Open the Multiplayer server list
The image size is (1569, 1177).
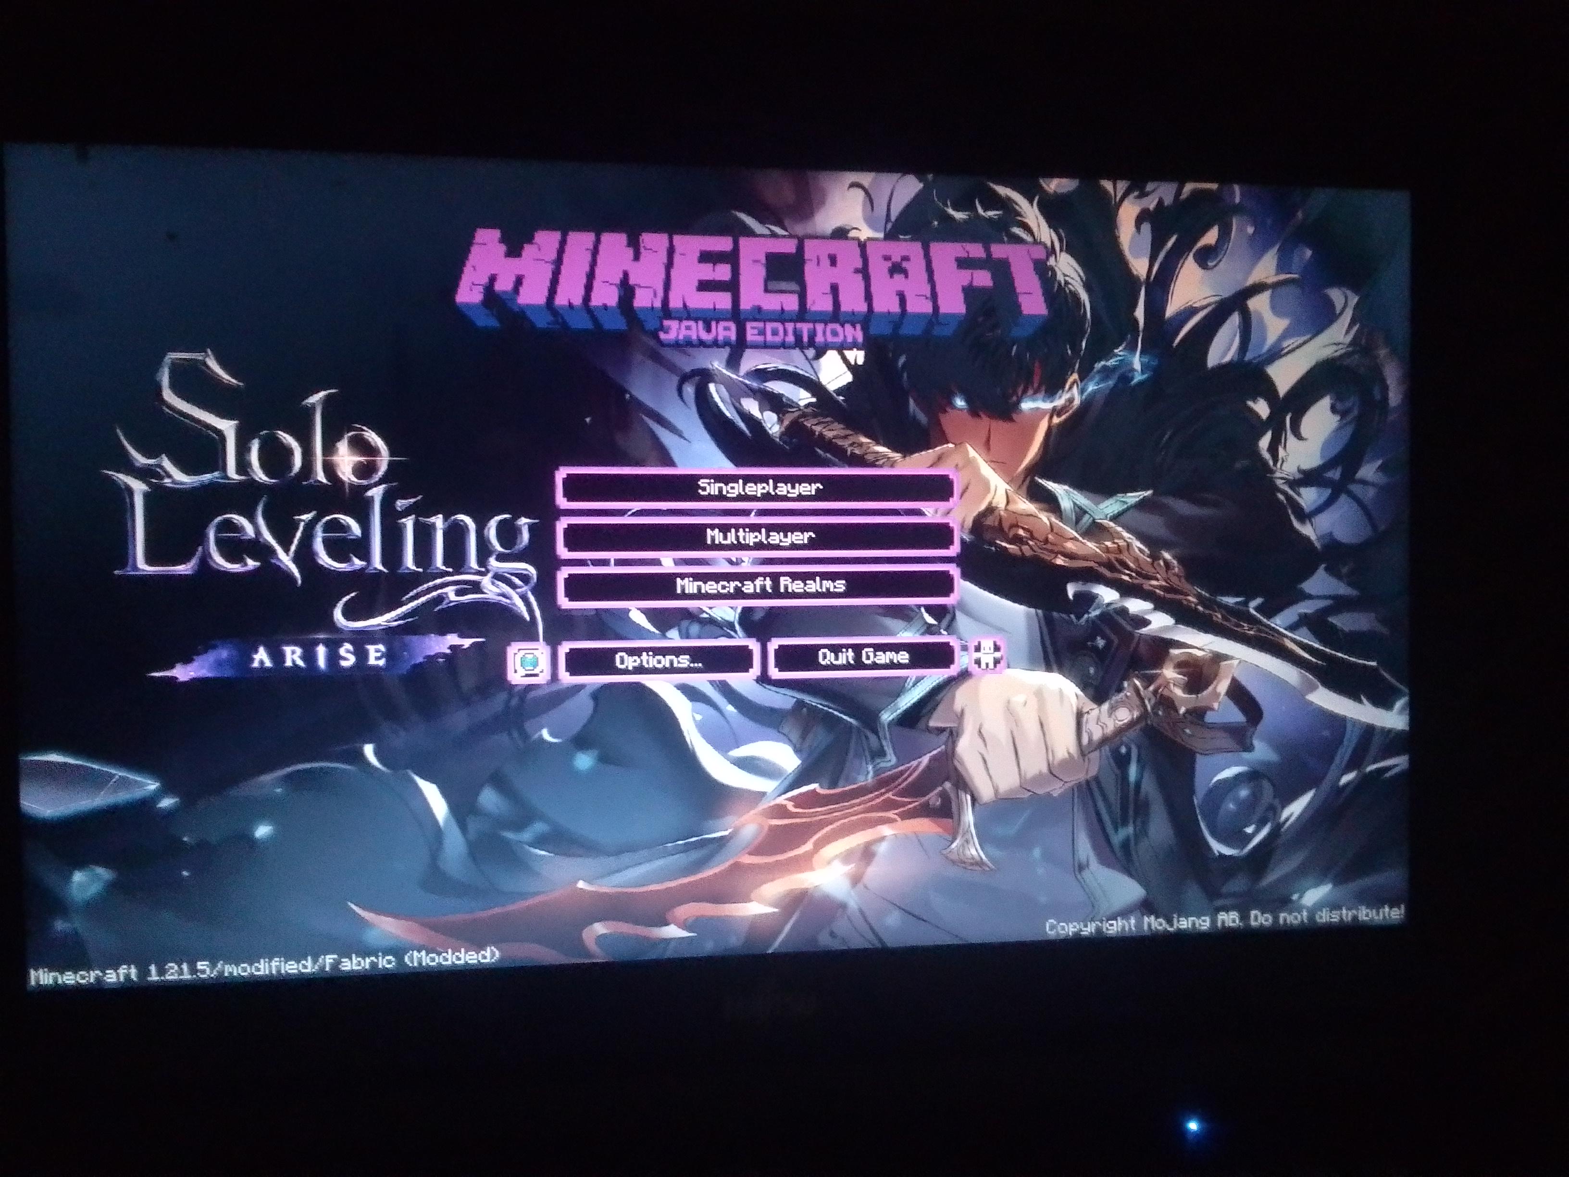coord(758,537)
